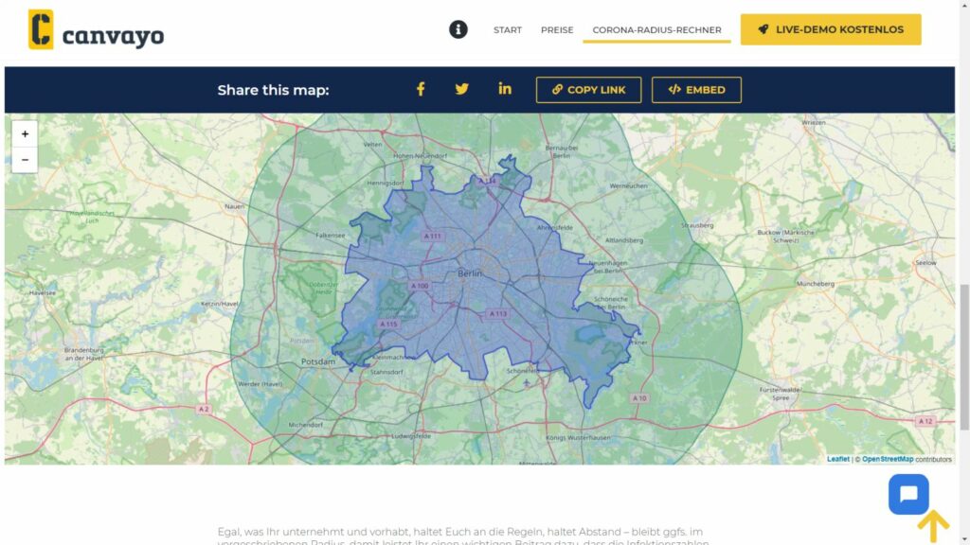Share map via Facebook icon
Screen dimensions: 970x545
pos(421,89)
